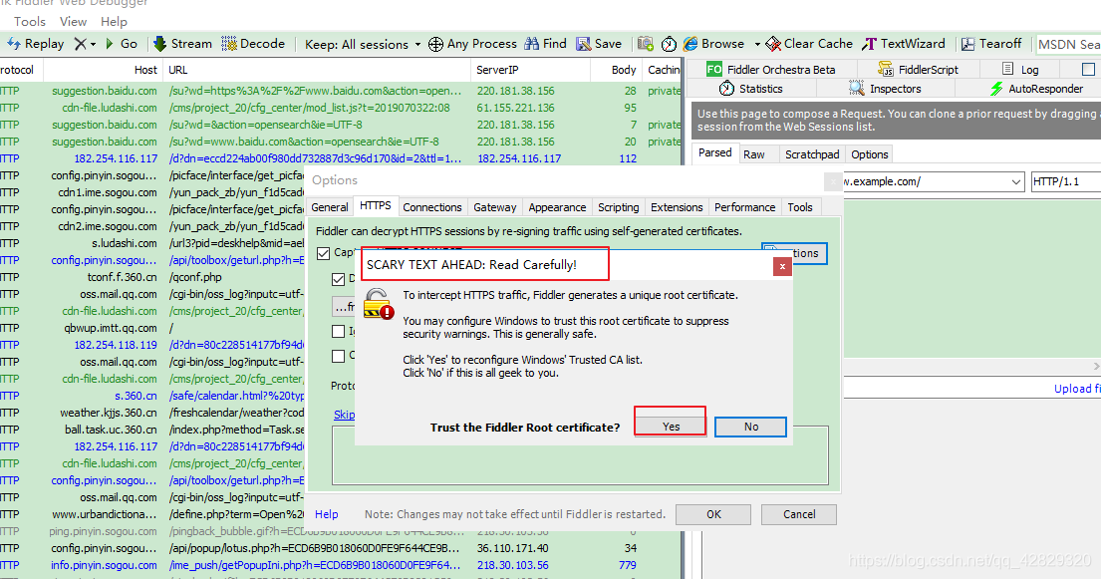
Task: Switch to the FiddlerScript tab
Action: pos(918,69)
